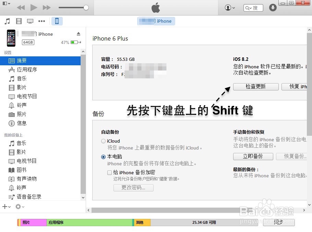Click horizontal scrollbar right arrow
This screenshot has width=312, height=232.
click(304, 210)
